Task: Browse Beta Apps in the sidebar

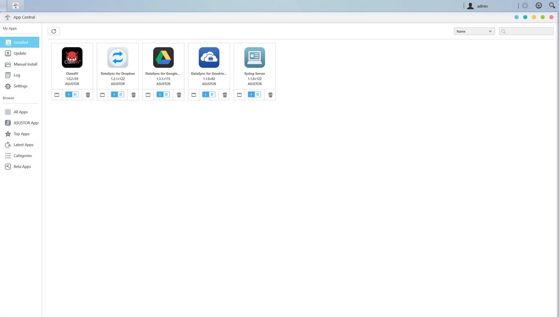Action: 20,167
